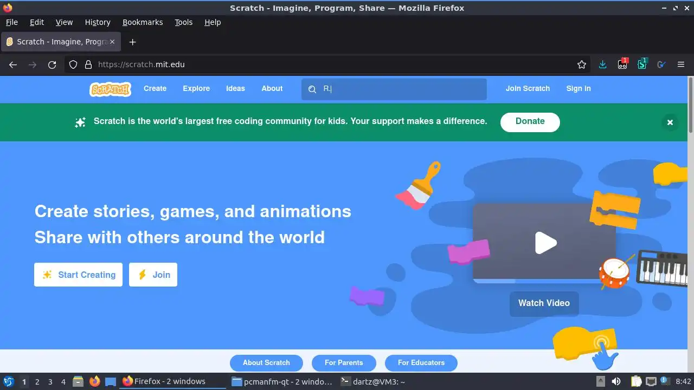The height and width of the screenshot is (390, 694).
Task: Reload the current Scratch page
Action: [52, 64]
